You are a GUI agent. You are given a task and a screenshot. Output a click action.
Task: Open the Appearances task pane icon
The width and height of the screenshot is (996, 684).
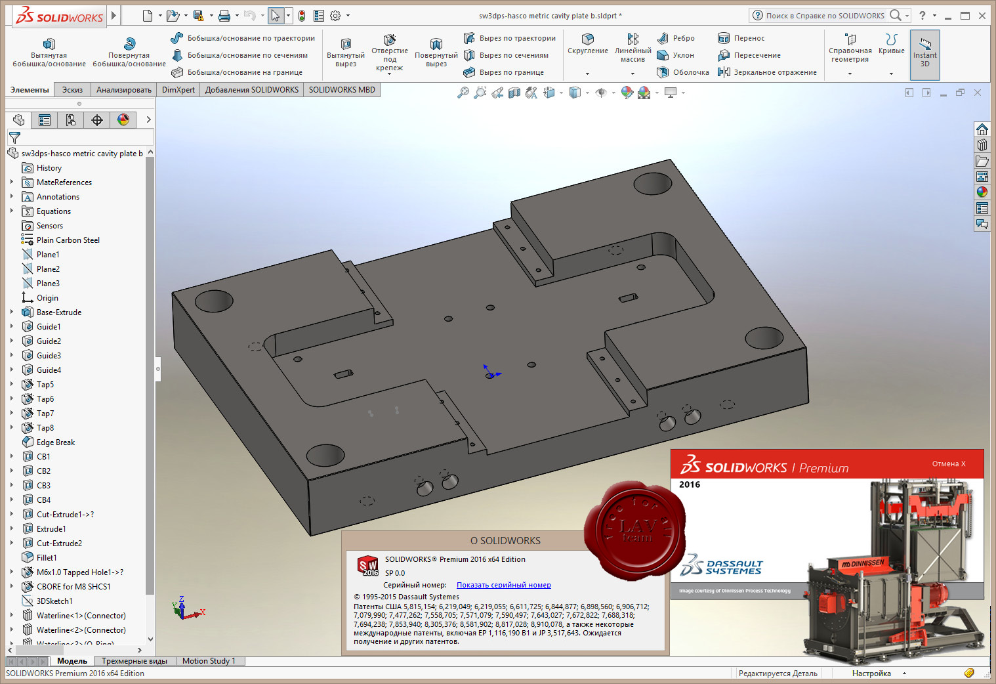coord(982,192)
